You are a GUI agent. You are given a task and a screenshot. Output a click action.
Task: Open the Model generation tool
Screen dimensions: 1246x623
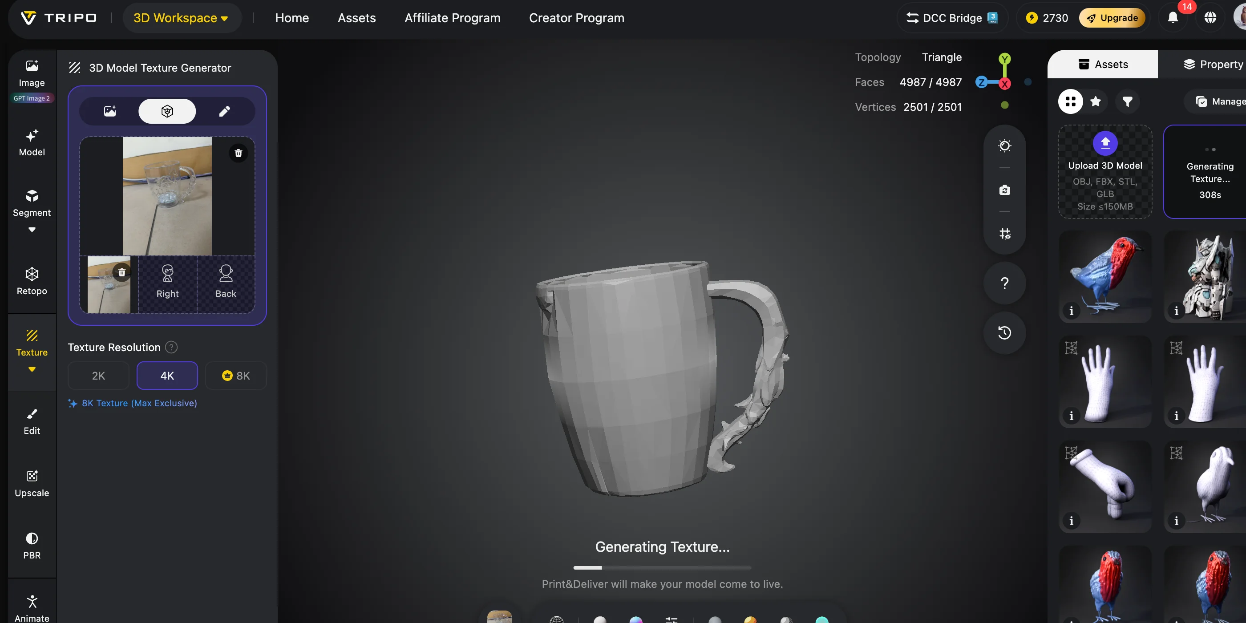coord(32,143)
